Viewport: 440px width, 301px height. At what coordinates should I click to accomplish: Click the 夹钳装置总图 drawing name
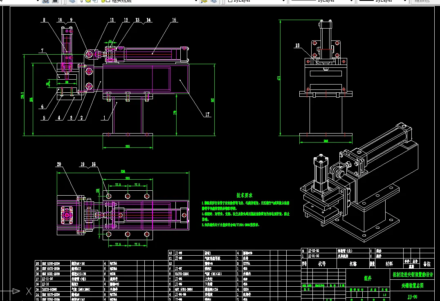[413, 285]
